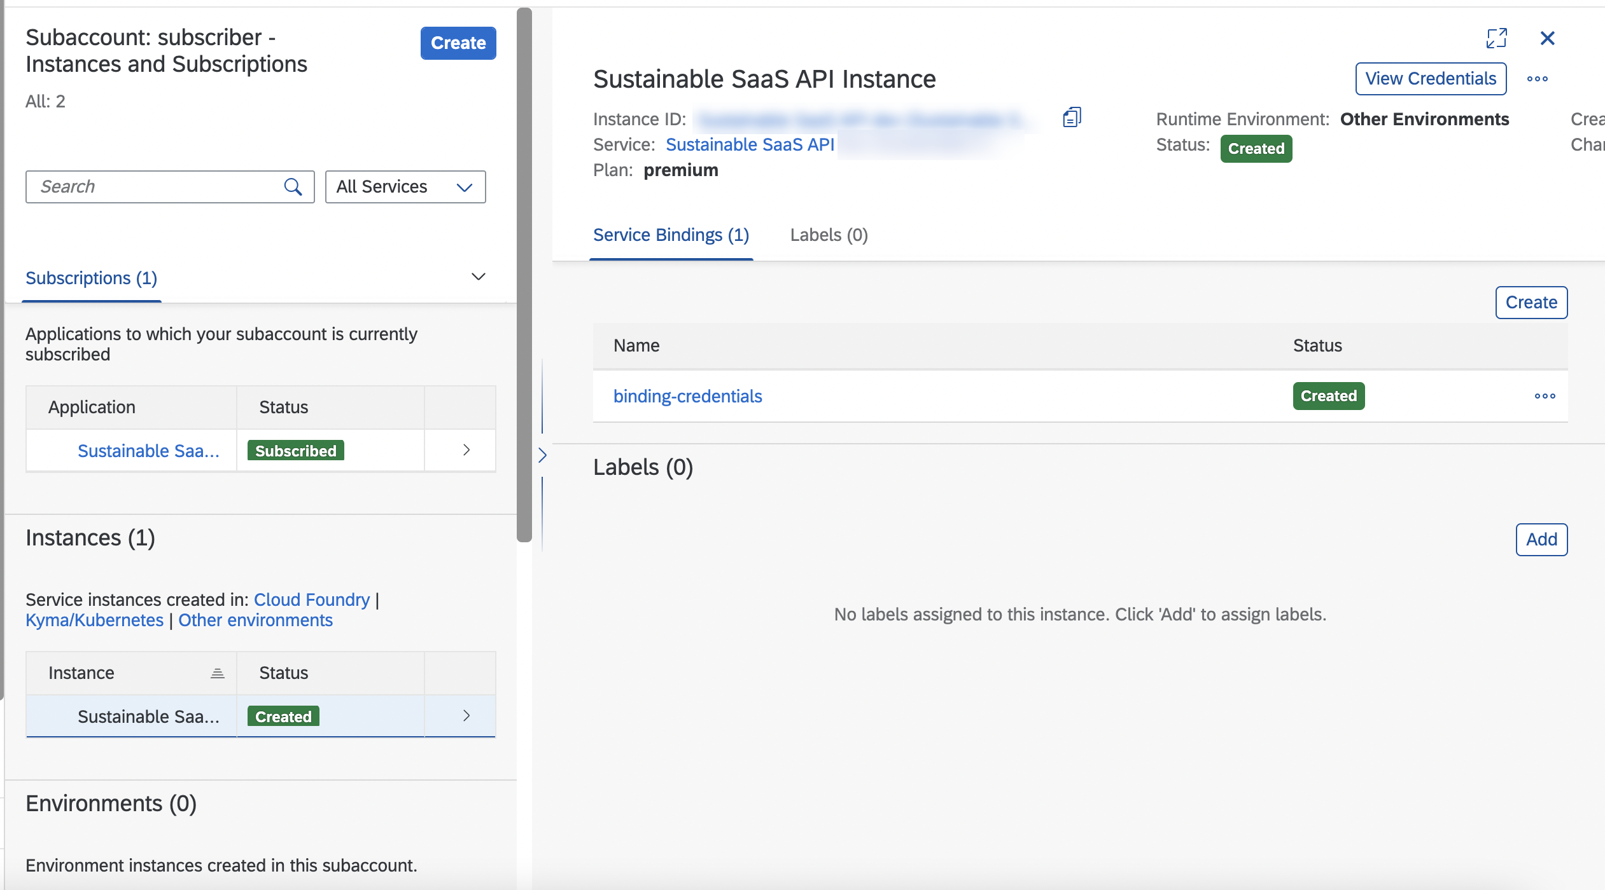The width and height of the screenshot is (1605, 890).
Task: Open the binding-credentials link
Action: pyautogui.click(x=687, y=397)
